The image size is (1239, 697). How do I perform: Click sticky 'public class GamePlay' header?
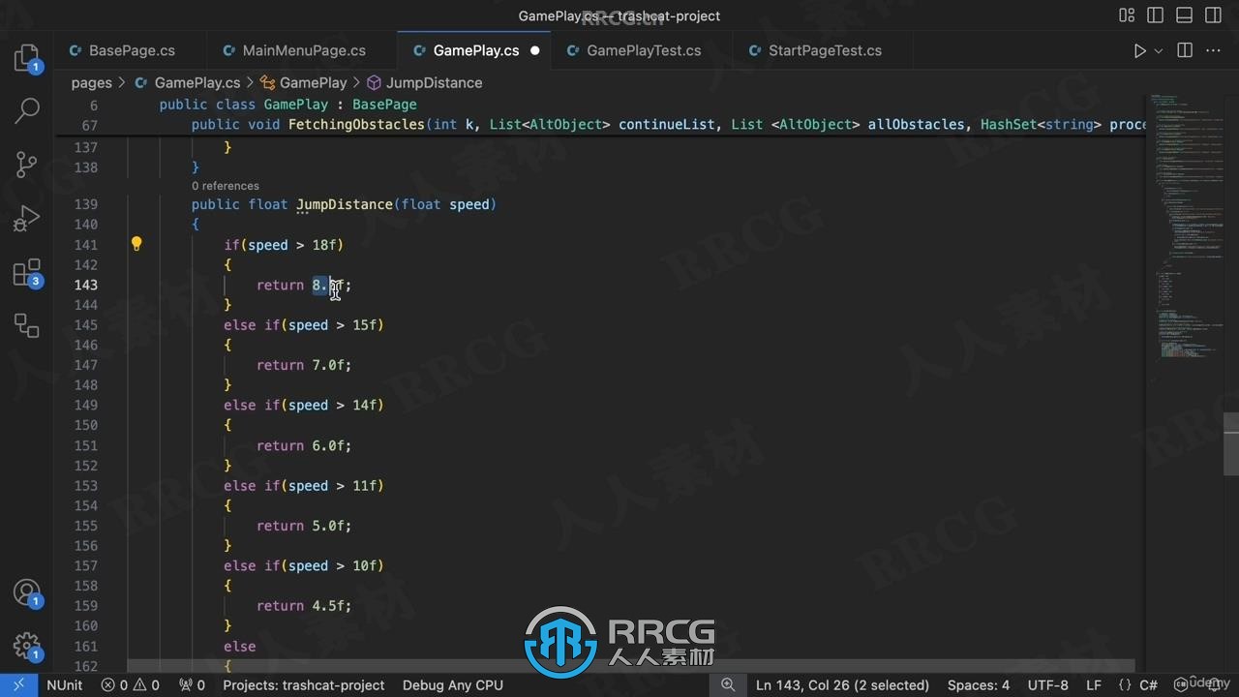[x=288, y=105]
